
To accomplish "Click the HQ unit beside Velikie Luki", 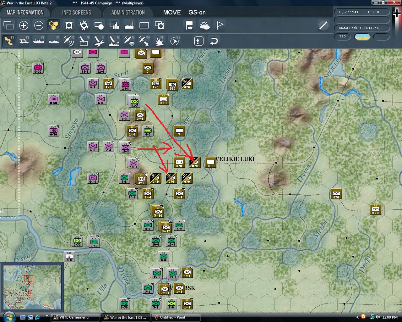I will tap(179, 163).
